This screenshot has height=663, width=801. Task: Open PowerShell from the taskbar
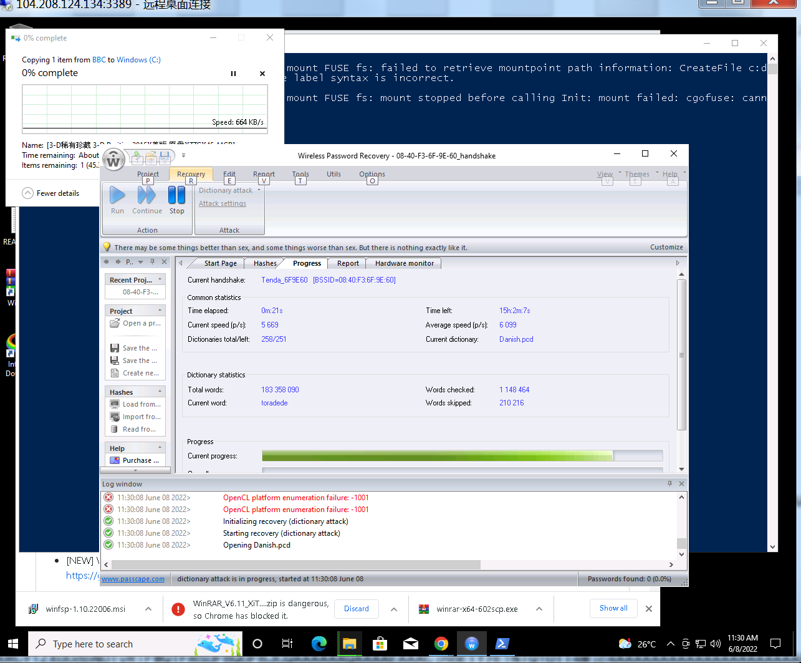502,644
